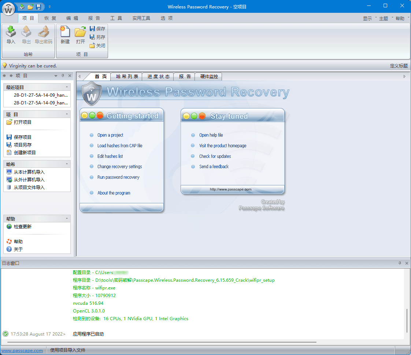The height and width of the screenshot is (355, 411).
Task: Close the project side panel
Action: (70, 75)
